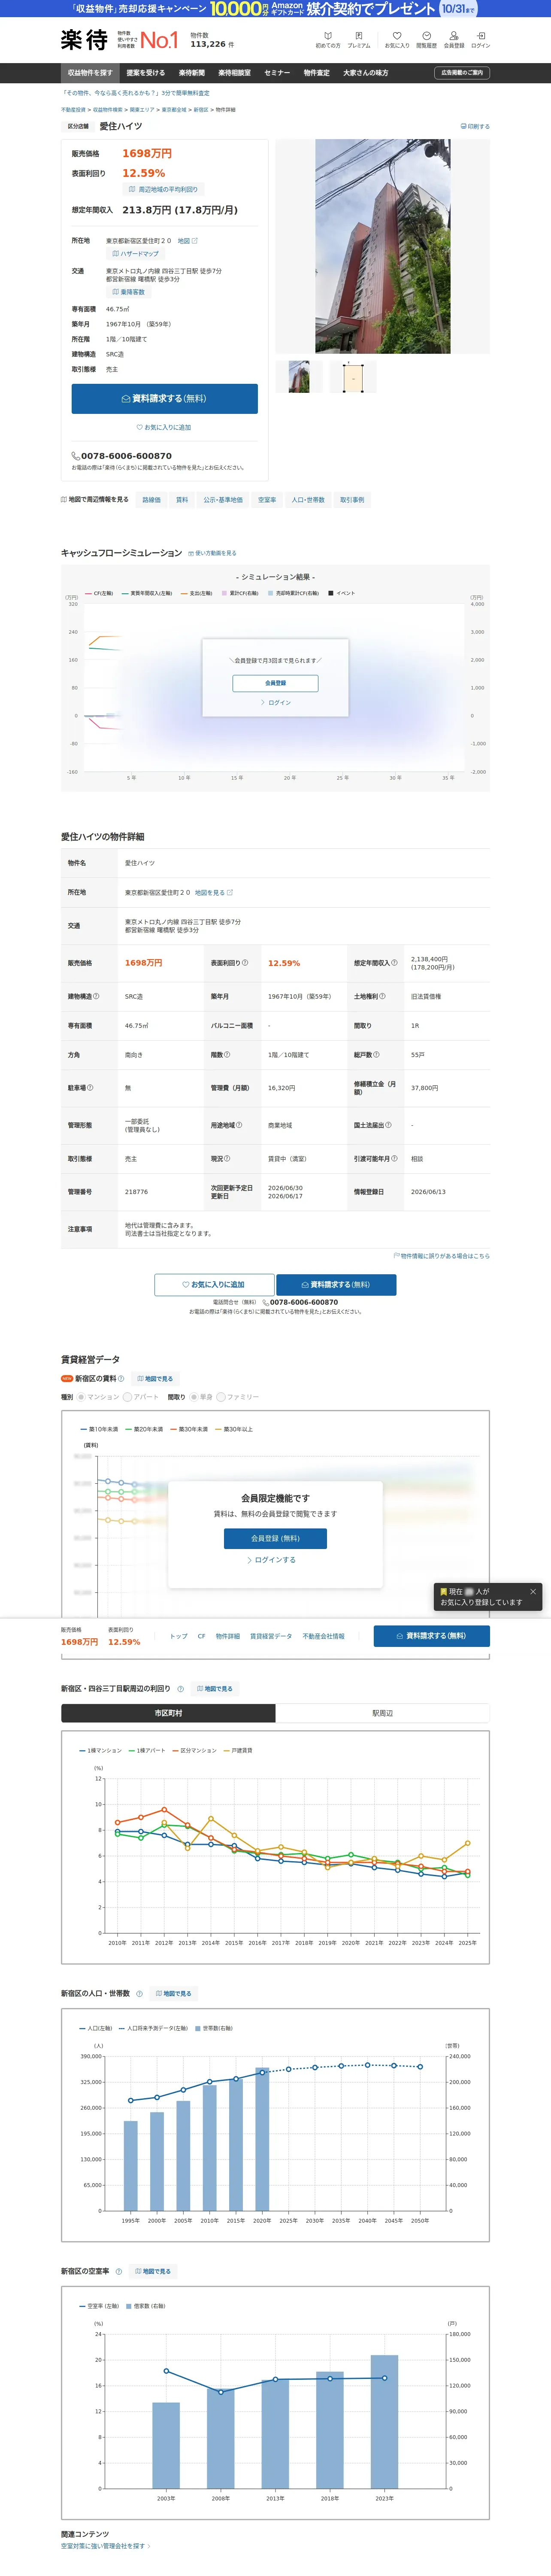This screenshot has width=551, height=2576.
Task: Click the help icon next to 土地権利
Action: point(382,996)
